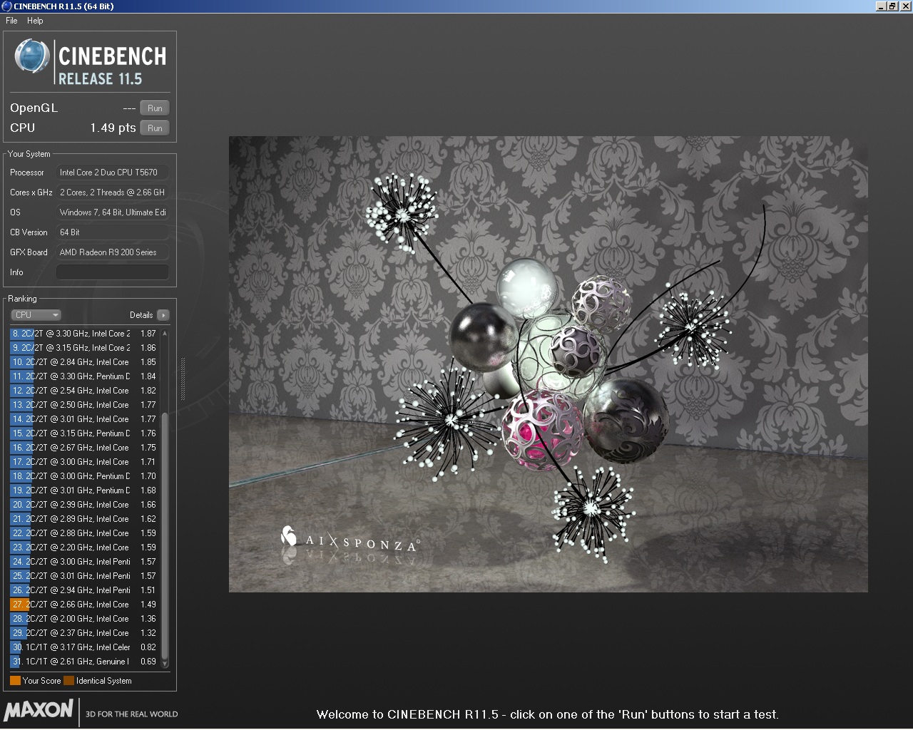The height and width of the screenshot is (730, 913).
Task: Select ranking row 25 at 3.01 GHz Intel Pentium
Action: pyautogui.click(x=84, y=576)
